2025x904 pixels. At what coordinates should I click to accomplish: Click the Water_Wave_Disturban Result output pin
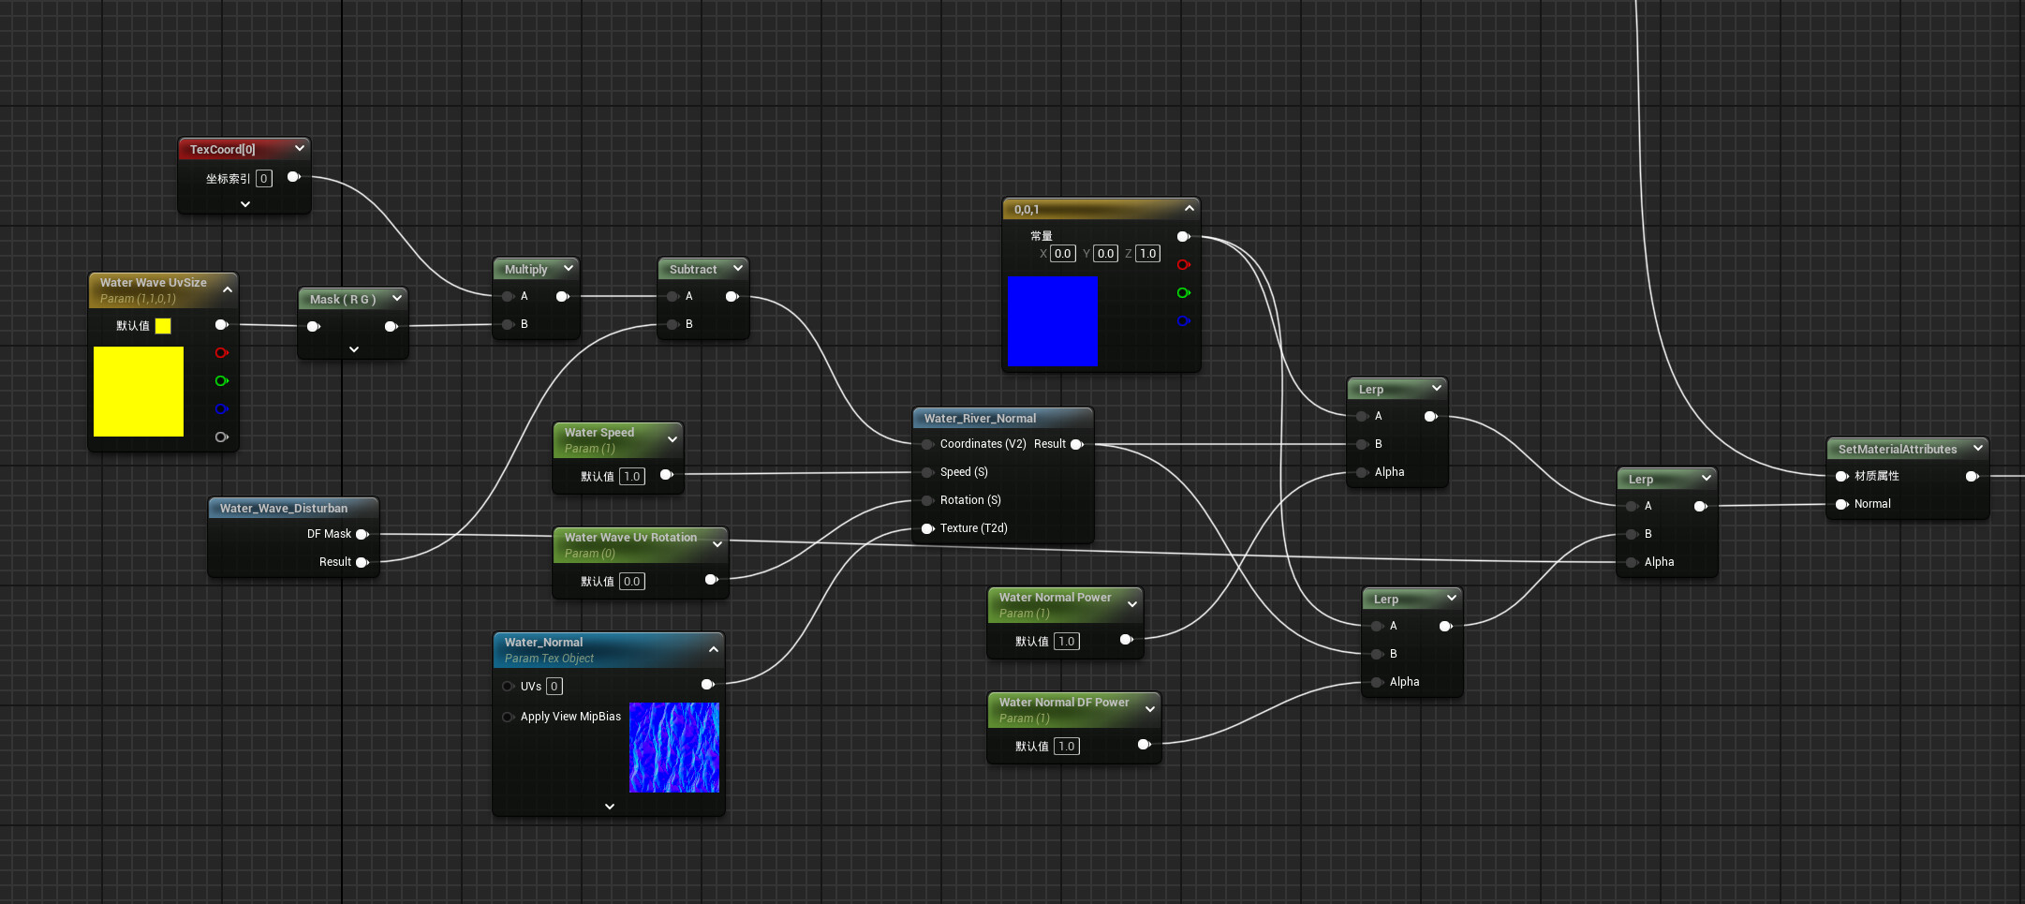click(362, 562)
